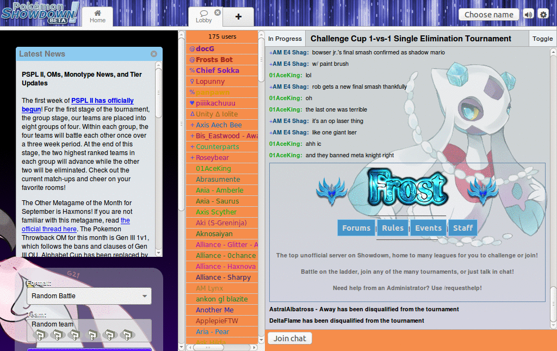Select user Axis Scyther
Image resolution: width=557 pixels, height=351 pixels.
click(222, 212)
